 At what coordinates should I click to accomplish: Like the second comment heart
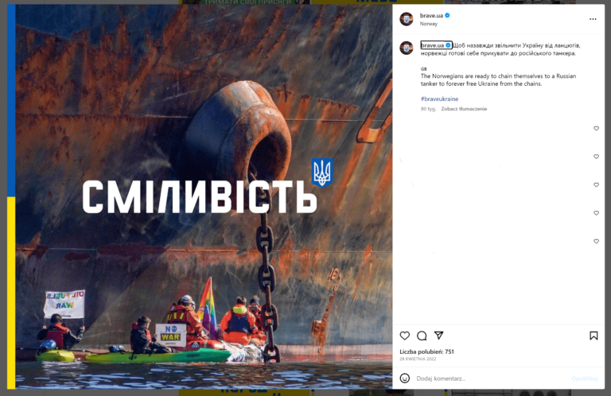coord(596,157)
